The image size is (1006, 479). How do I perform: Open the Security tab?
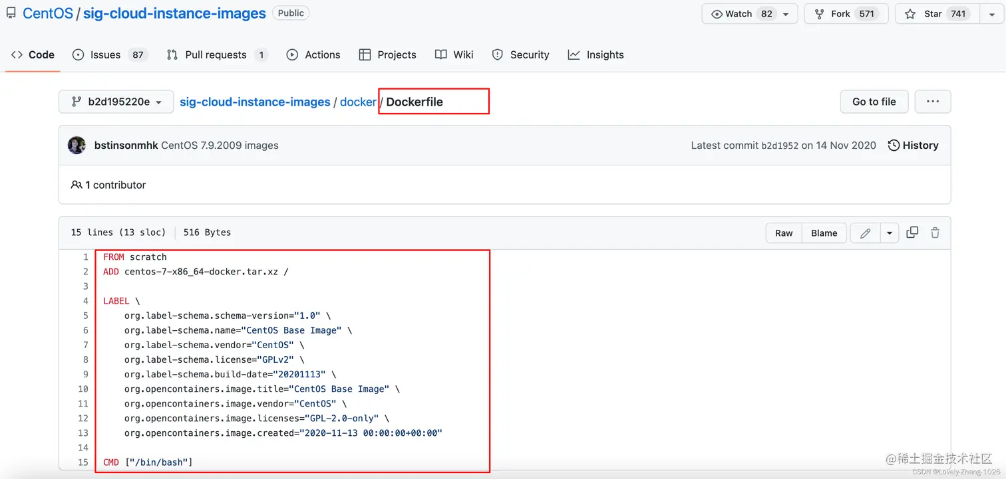(x=521, y=54)
